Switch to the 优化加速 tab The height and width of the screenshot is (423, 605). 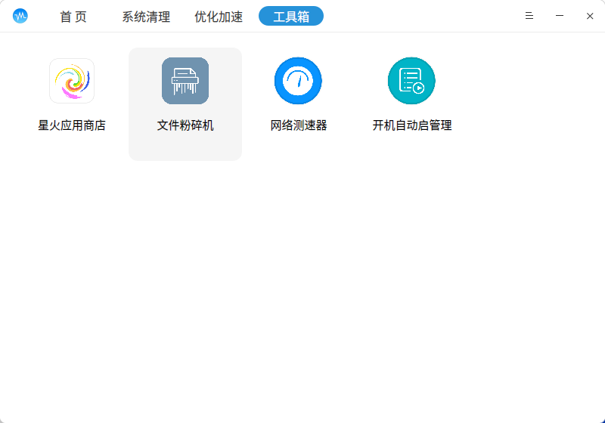click(x=219, y=17)
